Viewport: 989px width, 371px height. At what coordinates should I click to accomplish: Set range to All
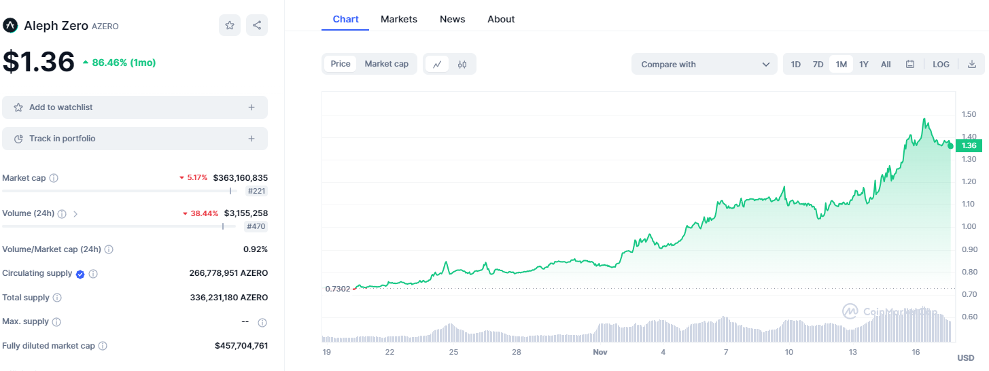point(886,65)
